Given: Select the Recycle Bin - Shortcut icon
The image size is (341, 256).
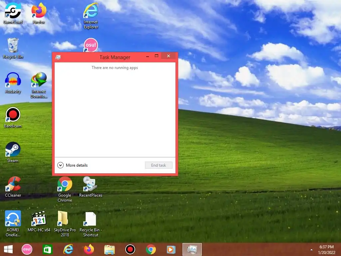Looking at the screenshot, I should (91, 224).
